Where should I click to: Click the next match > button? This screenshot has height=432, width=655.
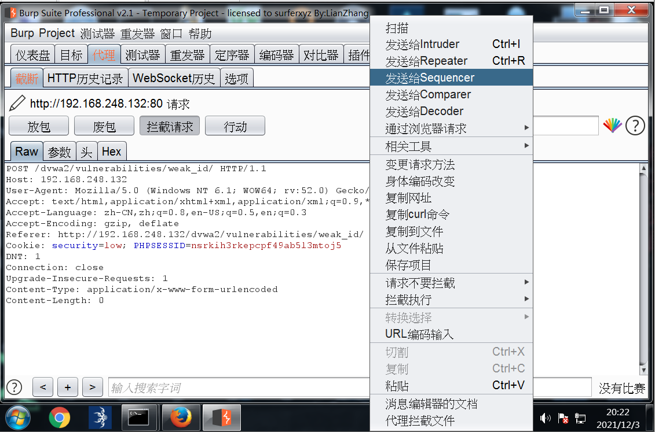(93, 387)
